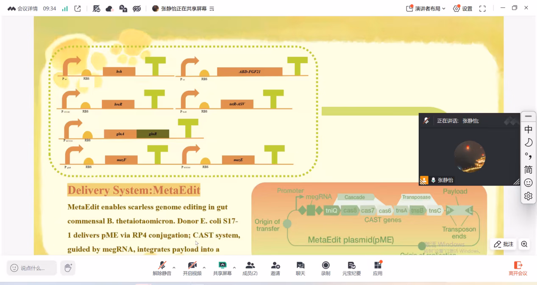
Task: Click the crossed-out recording status icon
Action: point(97,8)
